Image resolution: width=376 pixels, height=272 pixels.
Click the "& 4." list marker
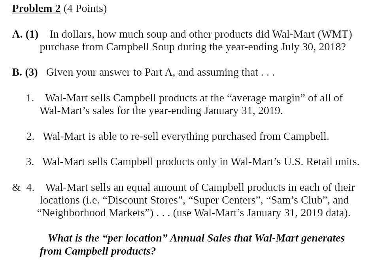pos(23,188)
